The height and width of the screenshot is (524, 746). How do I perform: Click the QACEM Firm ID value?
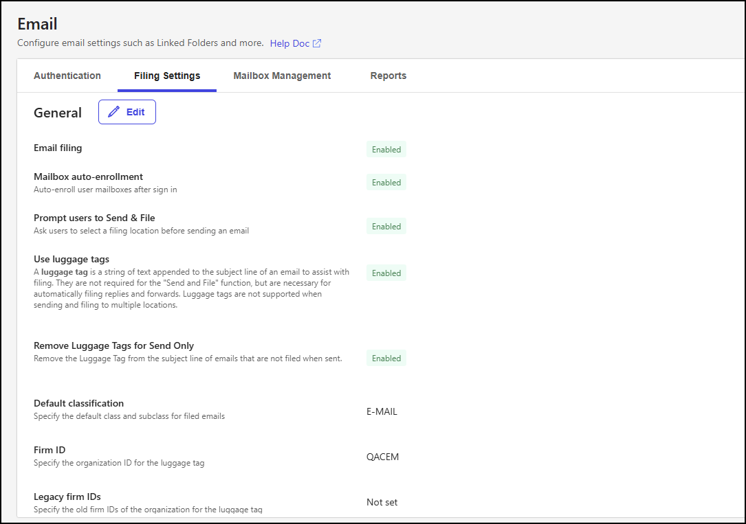click(x=383, y=457)
